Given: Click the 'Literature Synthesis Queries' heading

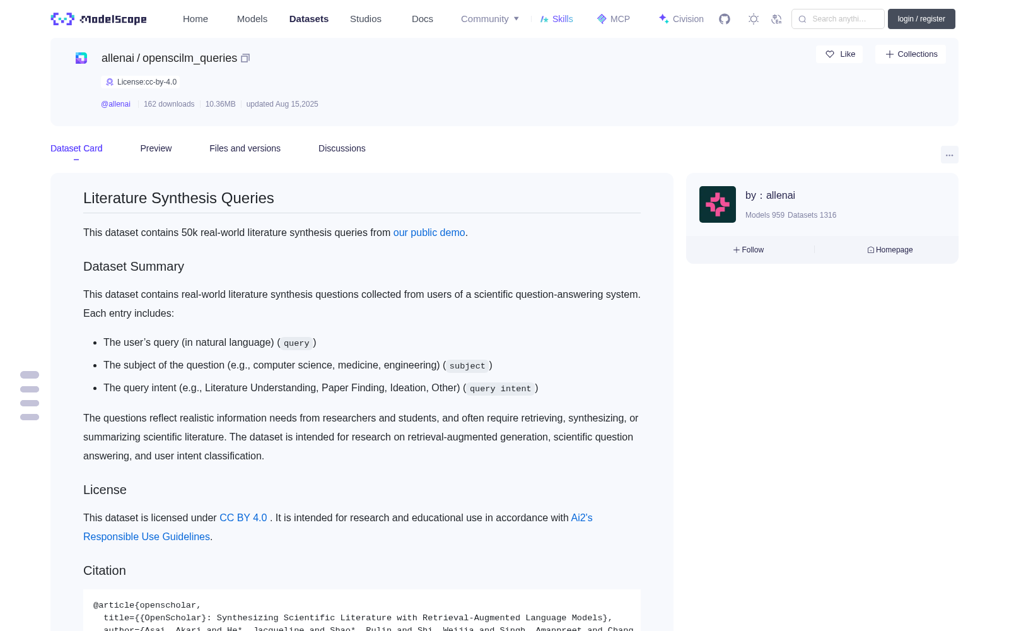Looking at the screenshot, I should pos(178,198).
